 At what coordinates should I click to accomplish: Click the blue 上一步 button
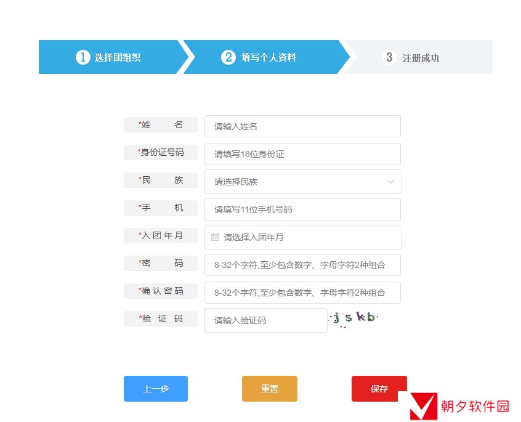tap(155, 389)
